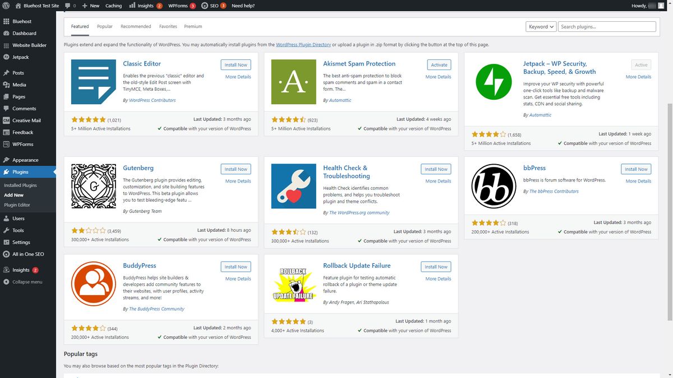Activate Akismet Spam Protection
673x378 pixels.
click(x=439, y=65)
